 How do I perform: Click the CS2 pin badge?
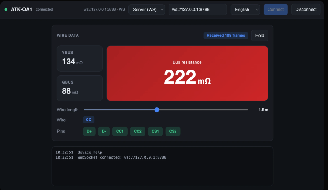pyautogui.click(x=173, y=132)
